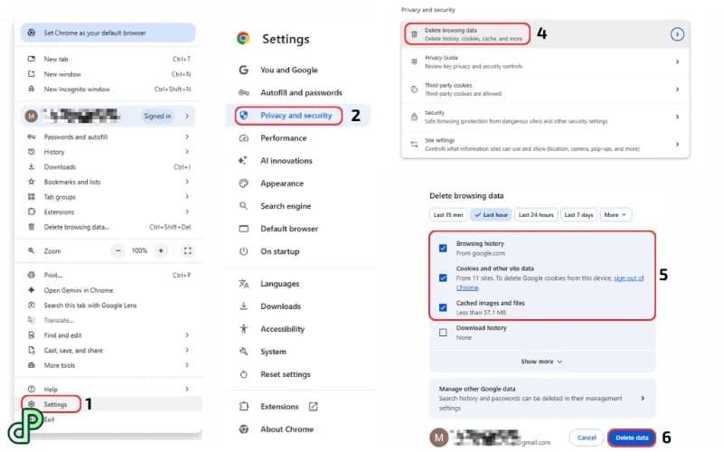
Task: Click the M account avatar near Cancel
Action: pos(439,438)
